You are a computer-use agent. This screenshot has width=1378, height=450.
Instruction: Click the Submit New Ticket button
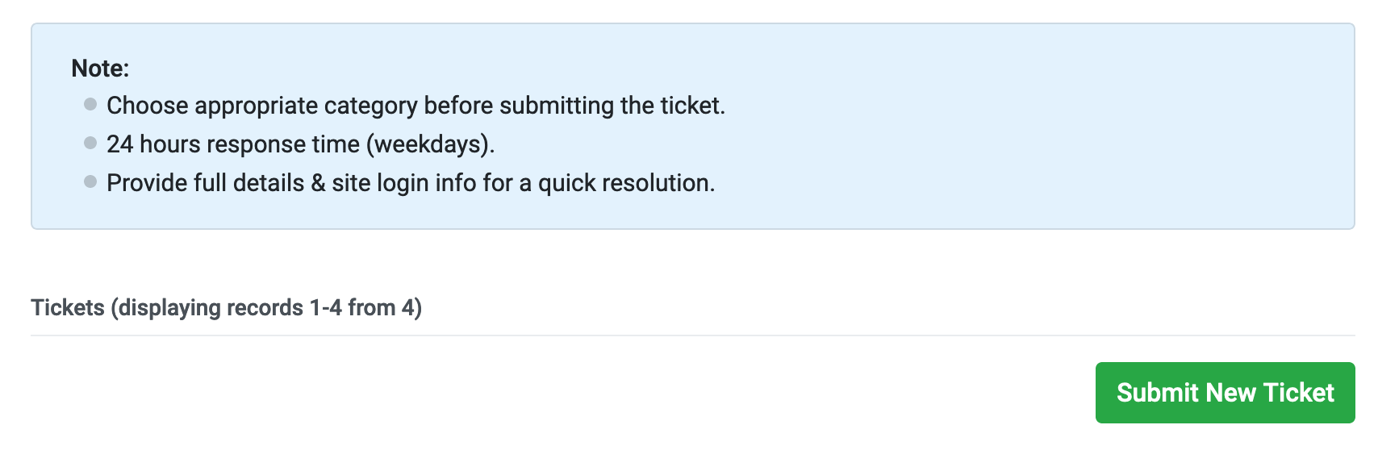pos(1225,393)
